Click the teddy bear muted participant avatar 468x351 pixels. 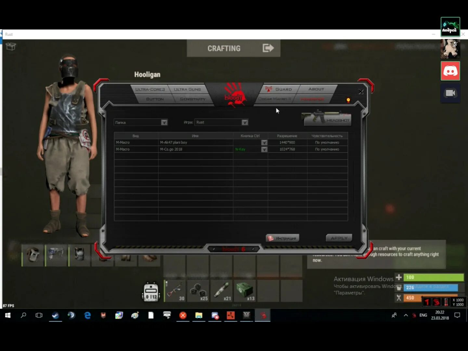click(x=450, y=49)
